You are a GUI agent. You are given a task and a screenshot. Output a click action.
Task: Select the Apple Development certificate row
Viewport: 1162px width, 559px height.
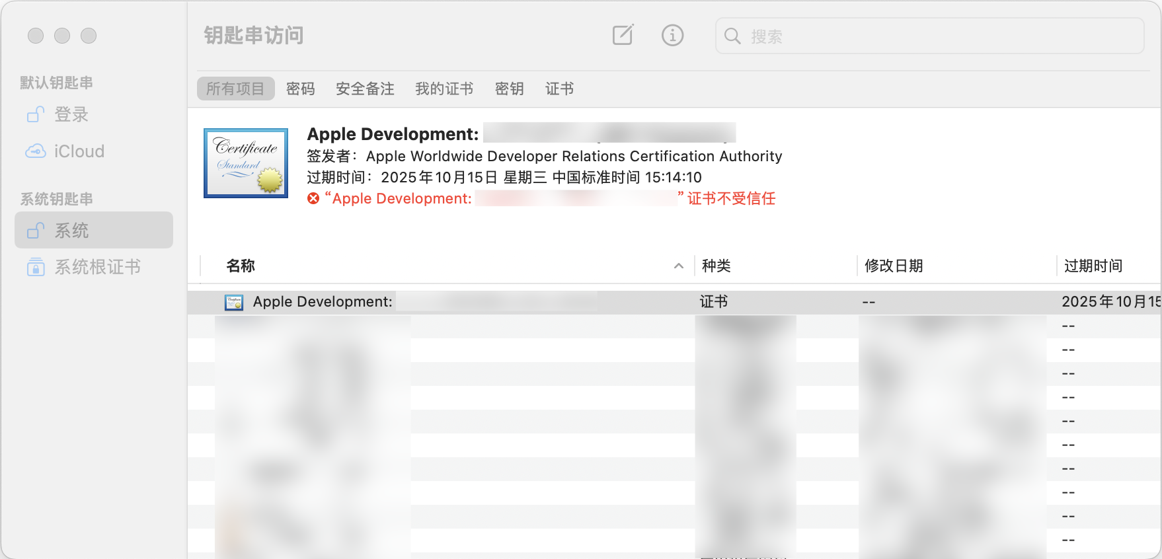pos(674,302)
